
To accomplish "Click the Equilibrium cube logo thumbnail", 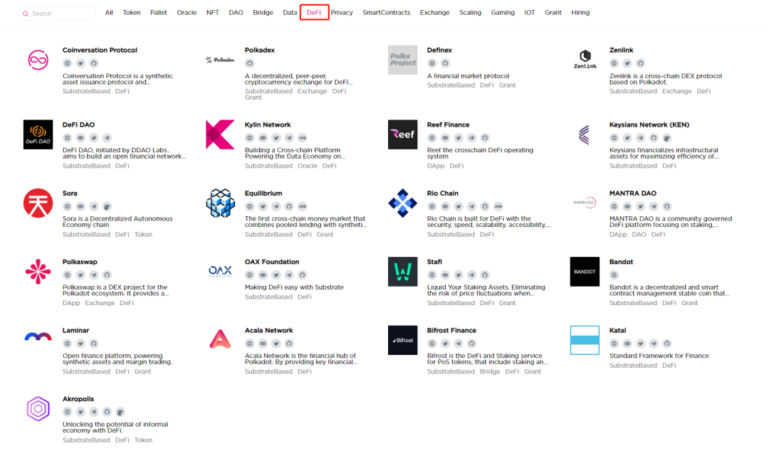I will coord(220,203).
